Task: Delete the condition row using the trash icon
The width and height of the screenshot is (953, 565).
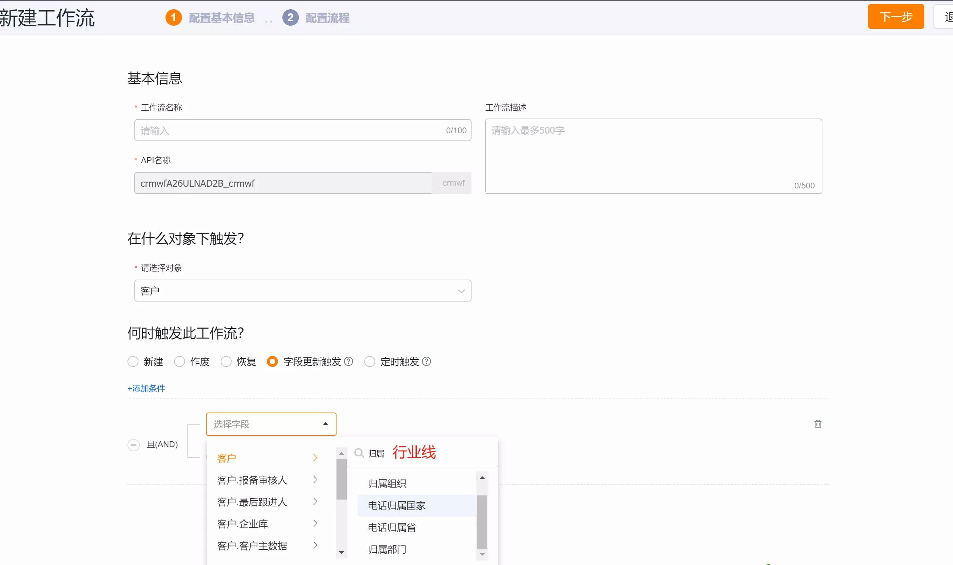Action: (x=818, y=424)
